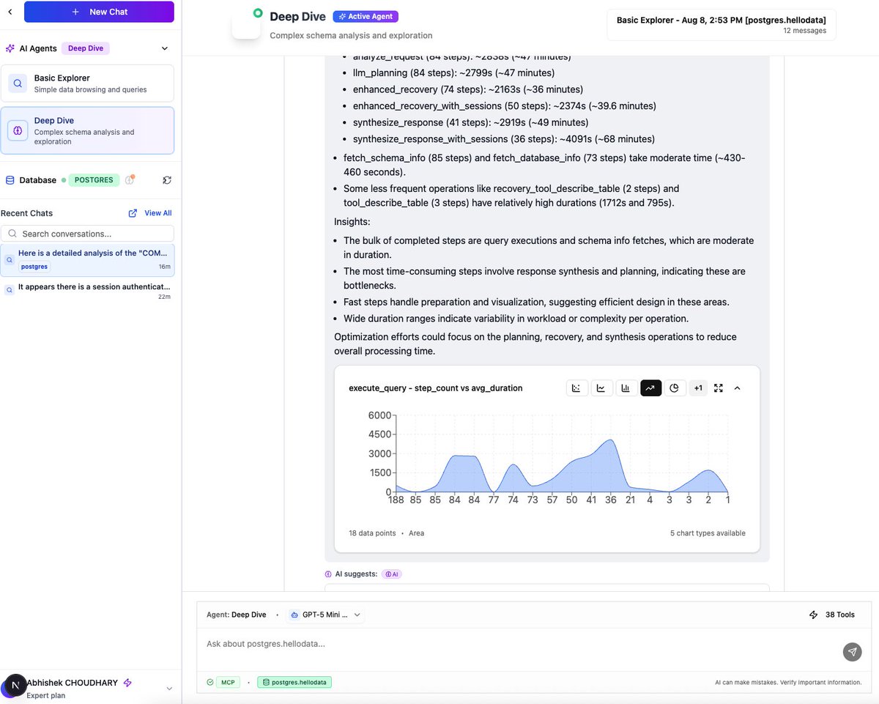Click the Basic Explorer magnifier icon
The height and width of the screenshot is (704, 879).
[18, 84]
